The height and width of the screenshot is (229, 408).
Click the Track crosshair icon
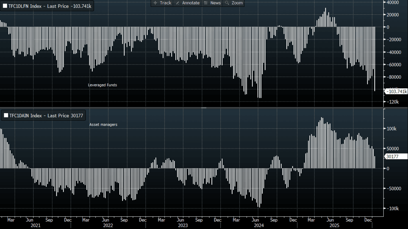(x=155, y=3)
